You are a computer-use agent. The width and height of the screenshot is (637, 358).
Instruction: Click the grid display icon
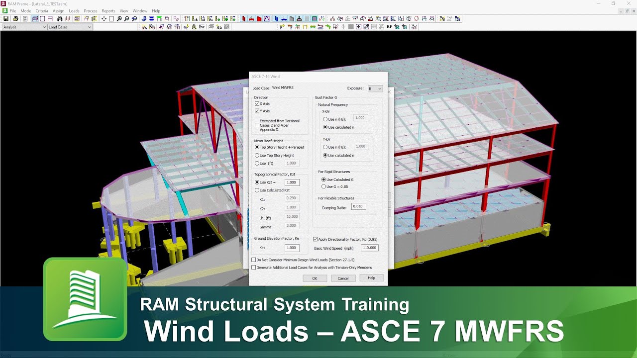(307, 19)
